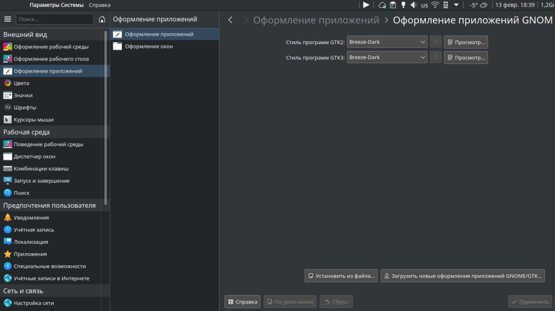Viewport: 555px width, 311px height.
Task: Open Специальные возможности settings
Action: click(x=55, y=266)
